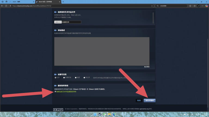
Task: Click the 保存并继续 save and continue button
Action: tap(150, 100)
